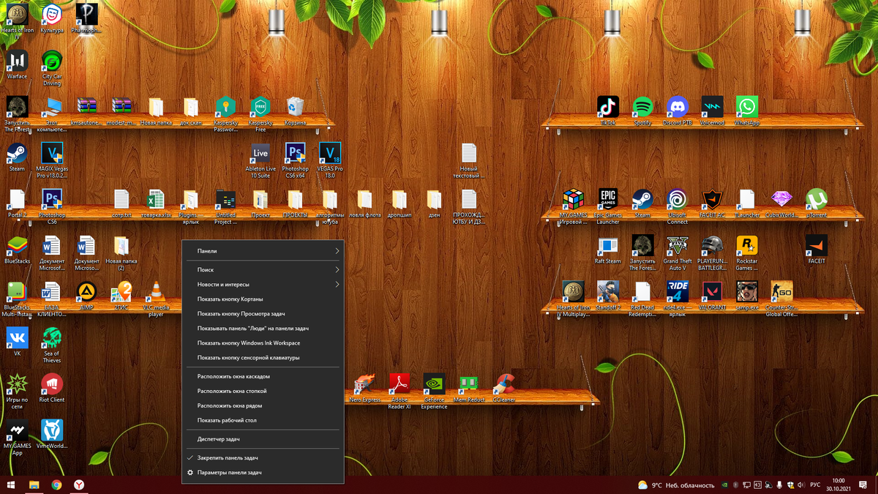This screenshot has height=494, width=878.
Task: Select the CCleaner shortcut
Action: tap(503, 388)
